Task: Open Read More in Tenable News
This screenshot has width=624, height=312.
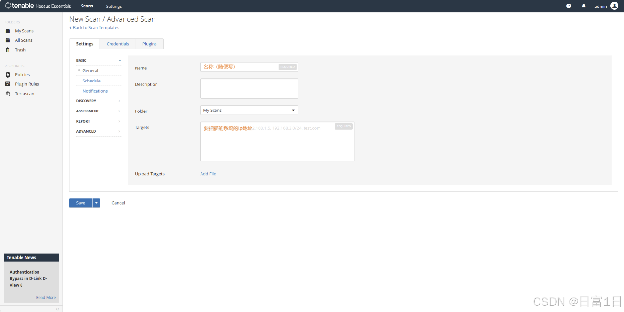Action: [46, 297]
